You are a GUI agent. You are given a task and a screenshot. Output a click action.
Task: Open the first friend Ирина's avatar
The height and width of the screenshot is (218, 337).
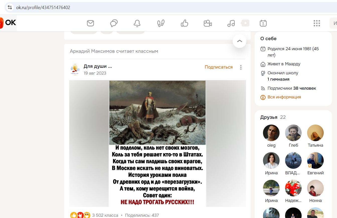pyautogui.click(x=271, y=160)
